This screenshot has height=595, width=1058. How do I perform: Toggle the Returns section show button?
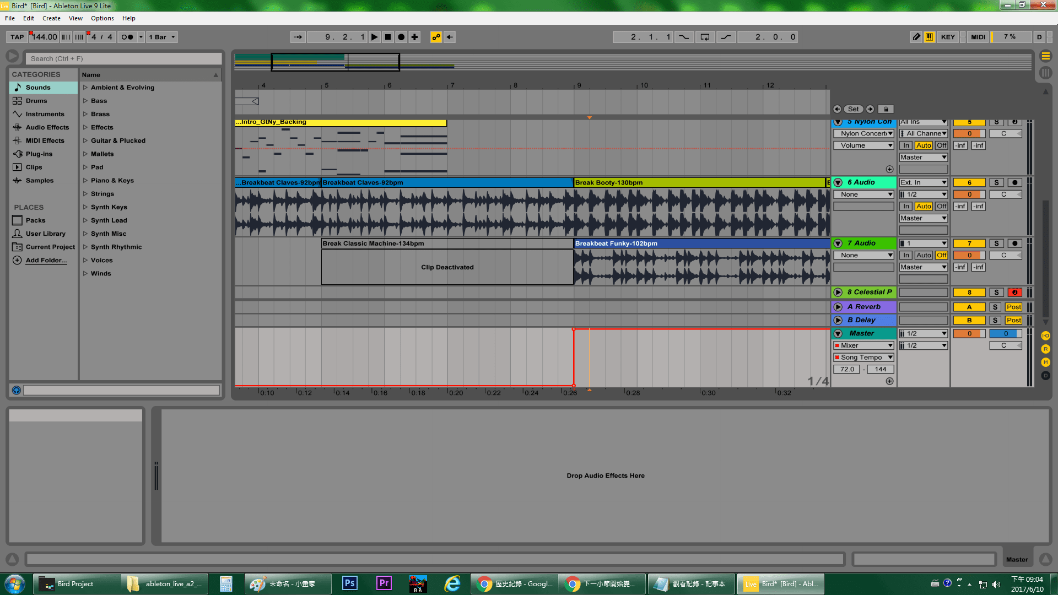tap(1045, 349)
